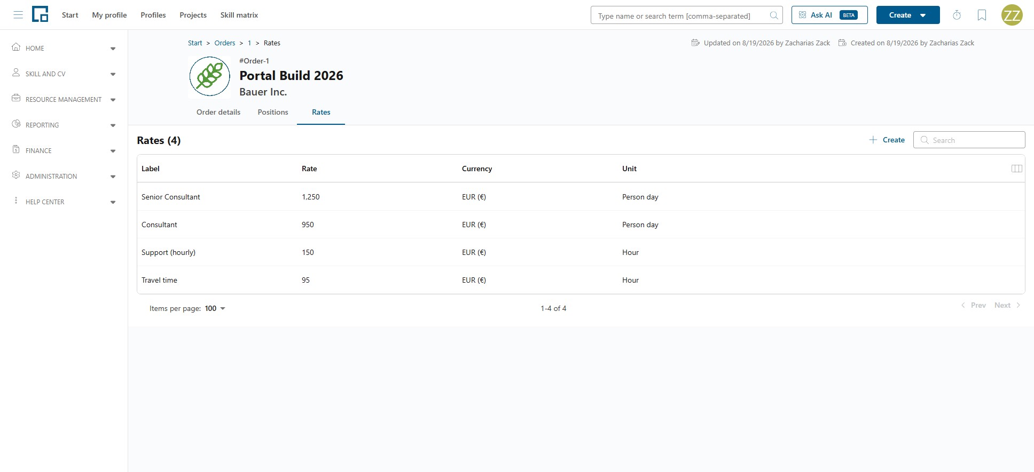
Task: Expand the HELP CENTER section
Action: (x=113, y=202)
